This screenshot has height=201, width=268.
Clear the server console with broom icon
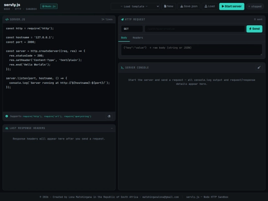259,67
